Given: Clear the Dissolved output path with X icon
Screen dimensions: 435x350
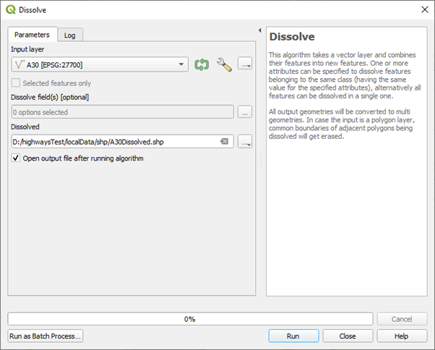Looking at the screenshot, I should 225,142.
